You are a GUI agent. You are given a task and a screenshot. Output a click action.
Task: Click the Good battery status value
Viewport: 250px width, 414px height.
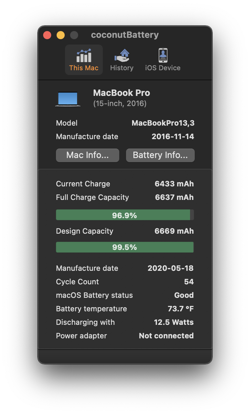pos(184,295)
